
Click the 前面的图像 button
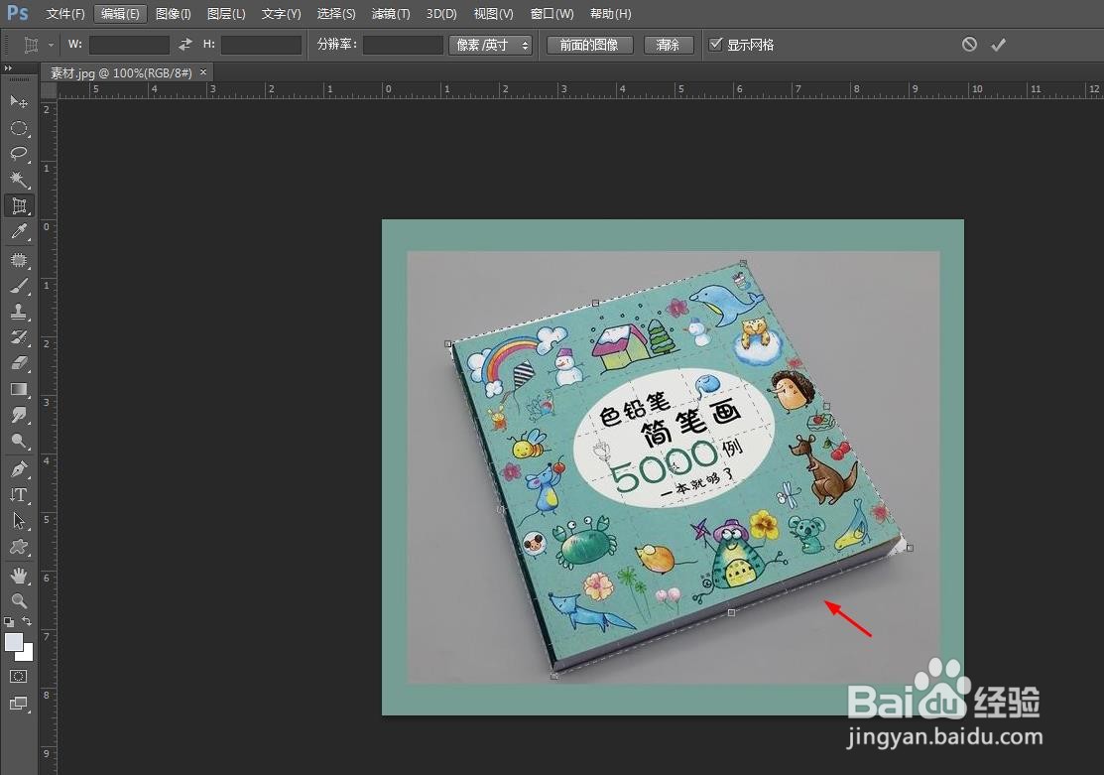pos(589,45)
